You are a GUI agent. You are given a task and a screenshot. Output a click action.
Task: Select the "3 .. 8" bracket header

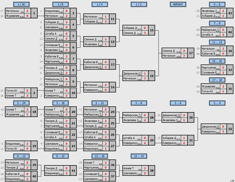coord(139,103)
